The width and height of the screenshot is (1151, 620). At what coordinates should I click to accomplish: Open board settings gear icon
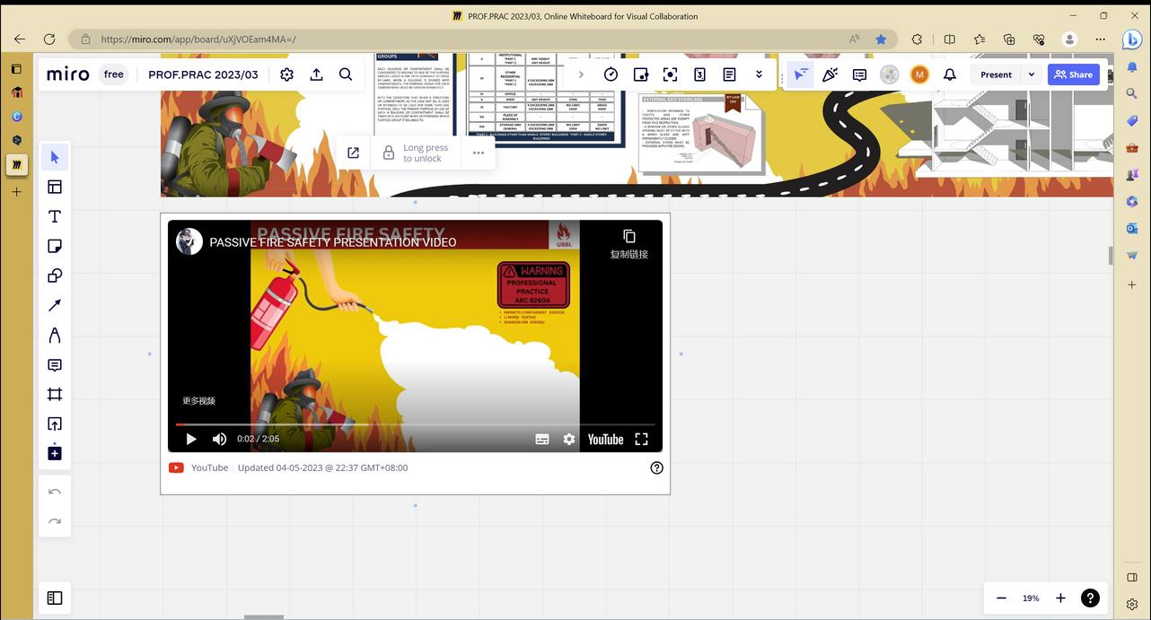286,74
